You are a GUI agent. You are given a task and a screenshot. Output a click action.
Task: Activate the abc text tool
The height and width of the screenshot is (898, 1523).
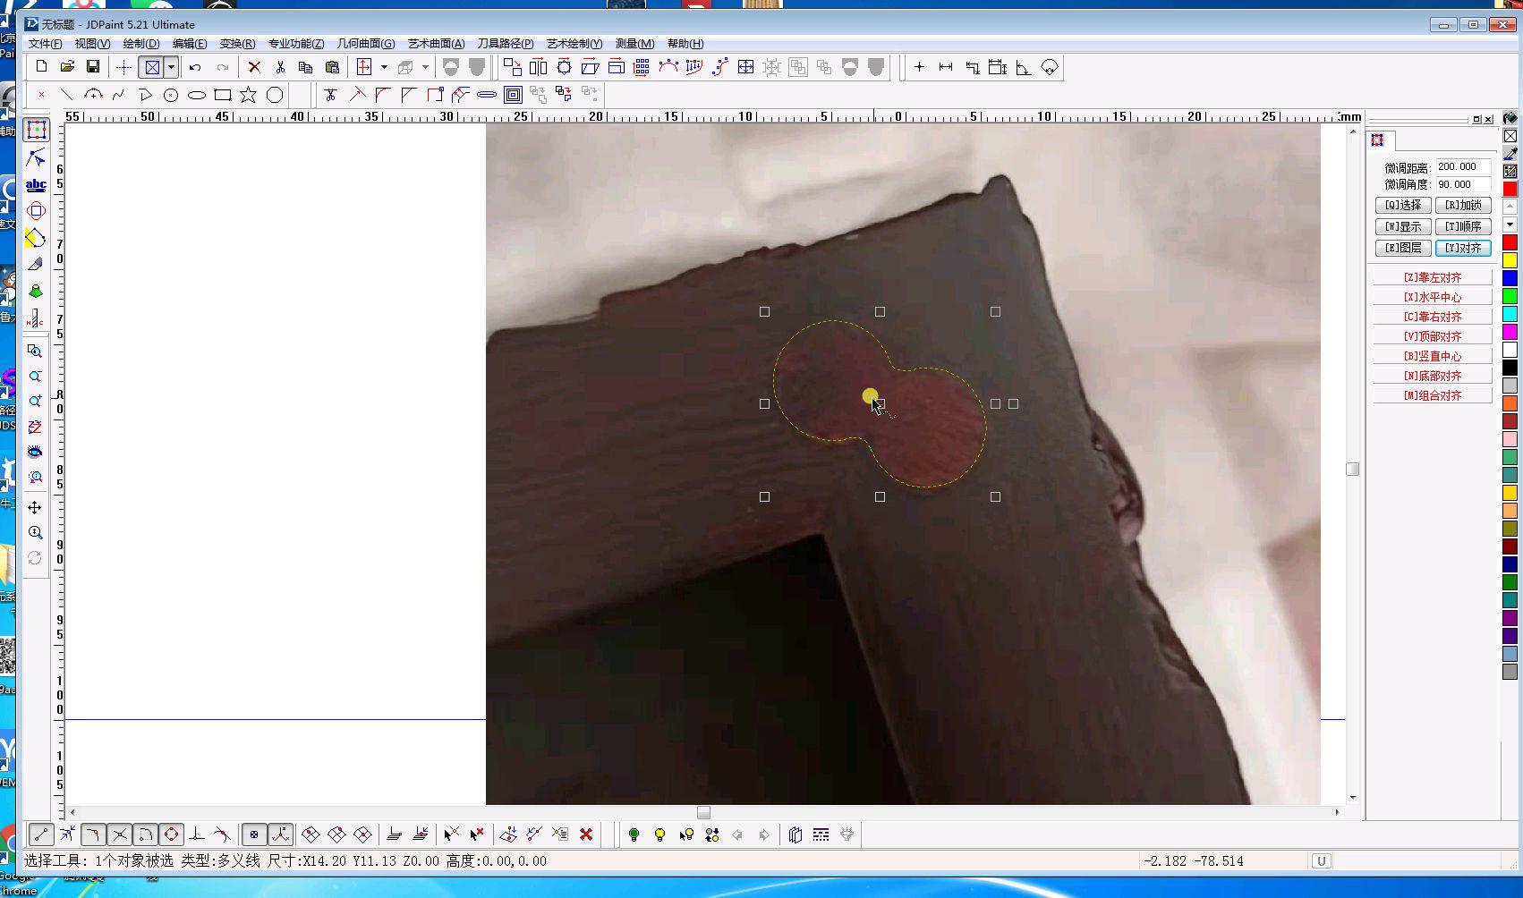pyautogui.click(x=36, y=185)
